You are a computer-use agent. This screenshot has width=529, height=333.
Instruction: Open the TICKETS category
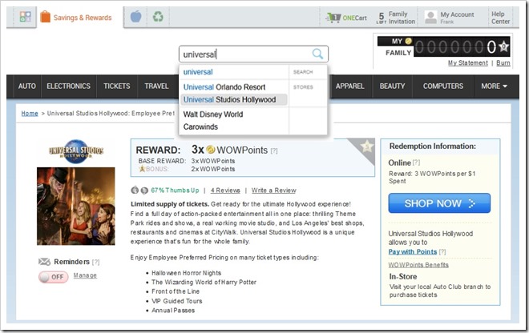coord(117,86)
